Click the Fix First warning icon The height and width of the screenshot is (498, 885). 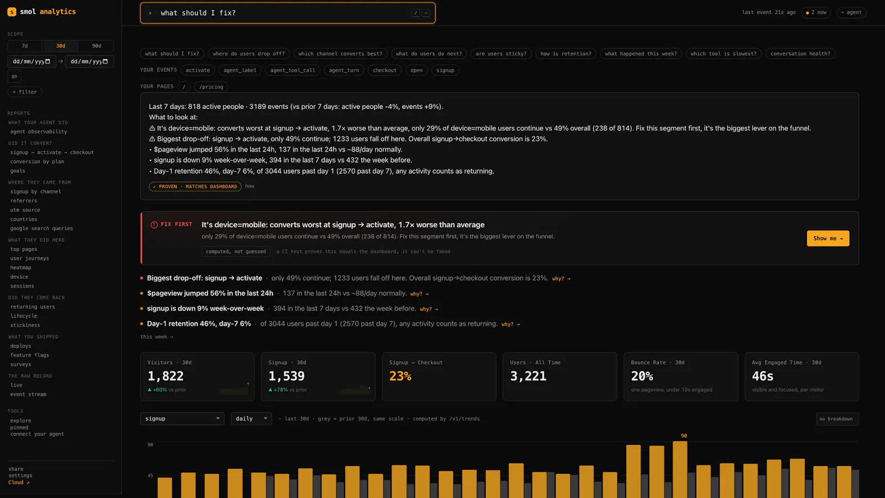coord(154,225)
